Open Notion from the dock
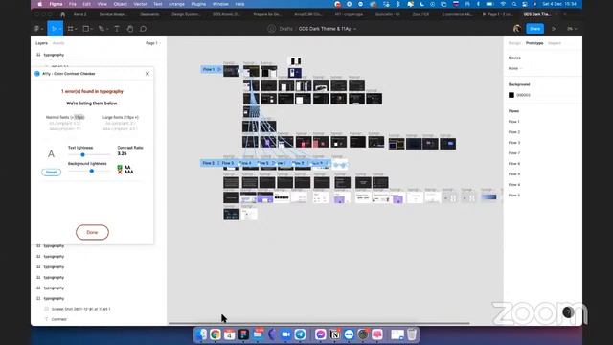Viewport: 613px width, 345px height. point(334,334)
